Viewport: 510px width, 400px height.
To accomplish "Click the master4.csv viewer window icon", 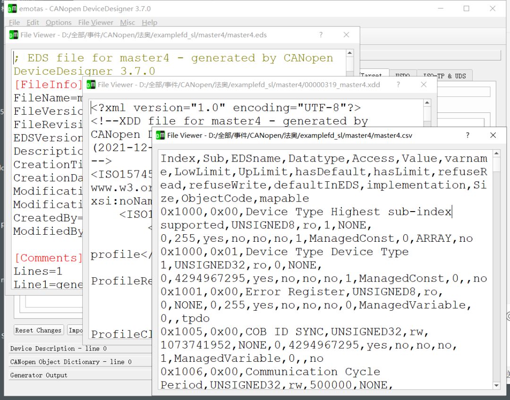I will (161, 135).
